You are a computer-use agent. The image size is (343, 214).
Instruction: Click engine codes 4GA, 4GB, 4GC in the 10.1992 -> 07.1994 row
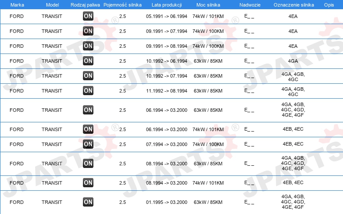click(293, 77)
